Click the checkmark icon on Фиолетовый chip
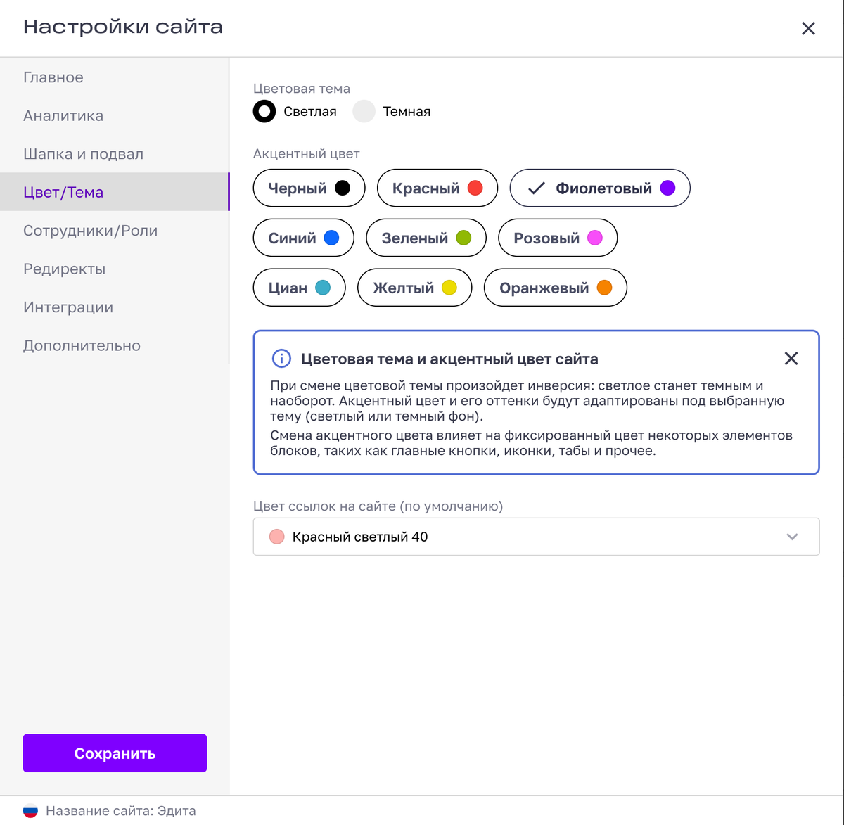 pos(537,188)
